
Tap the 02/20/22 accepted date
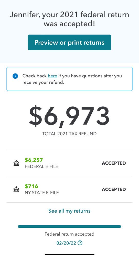coord(66,243)
